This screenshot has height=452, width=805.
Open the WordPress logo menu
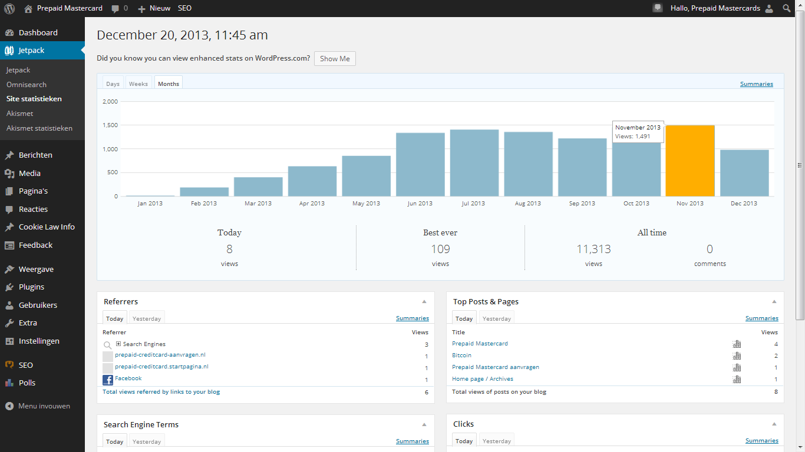9,8
